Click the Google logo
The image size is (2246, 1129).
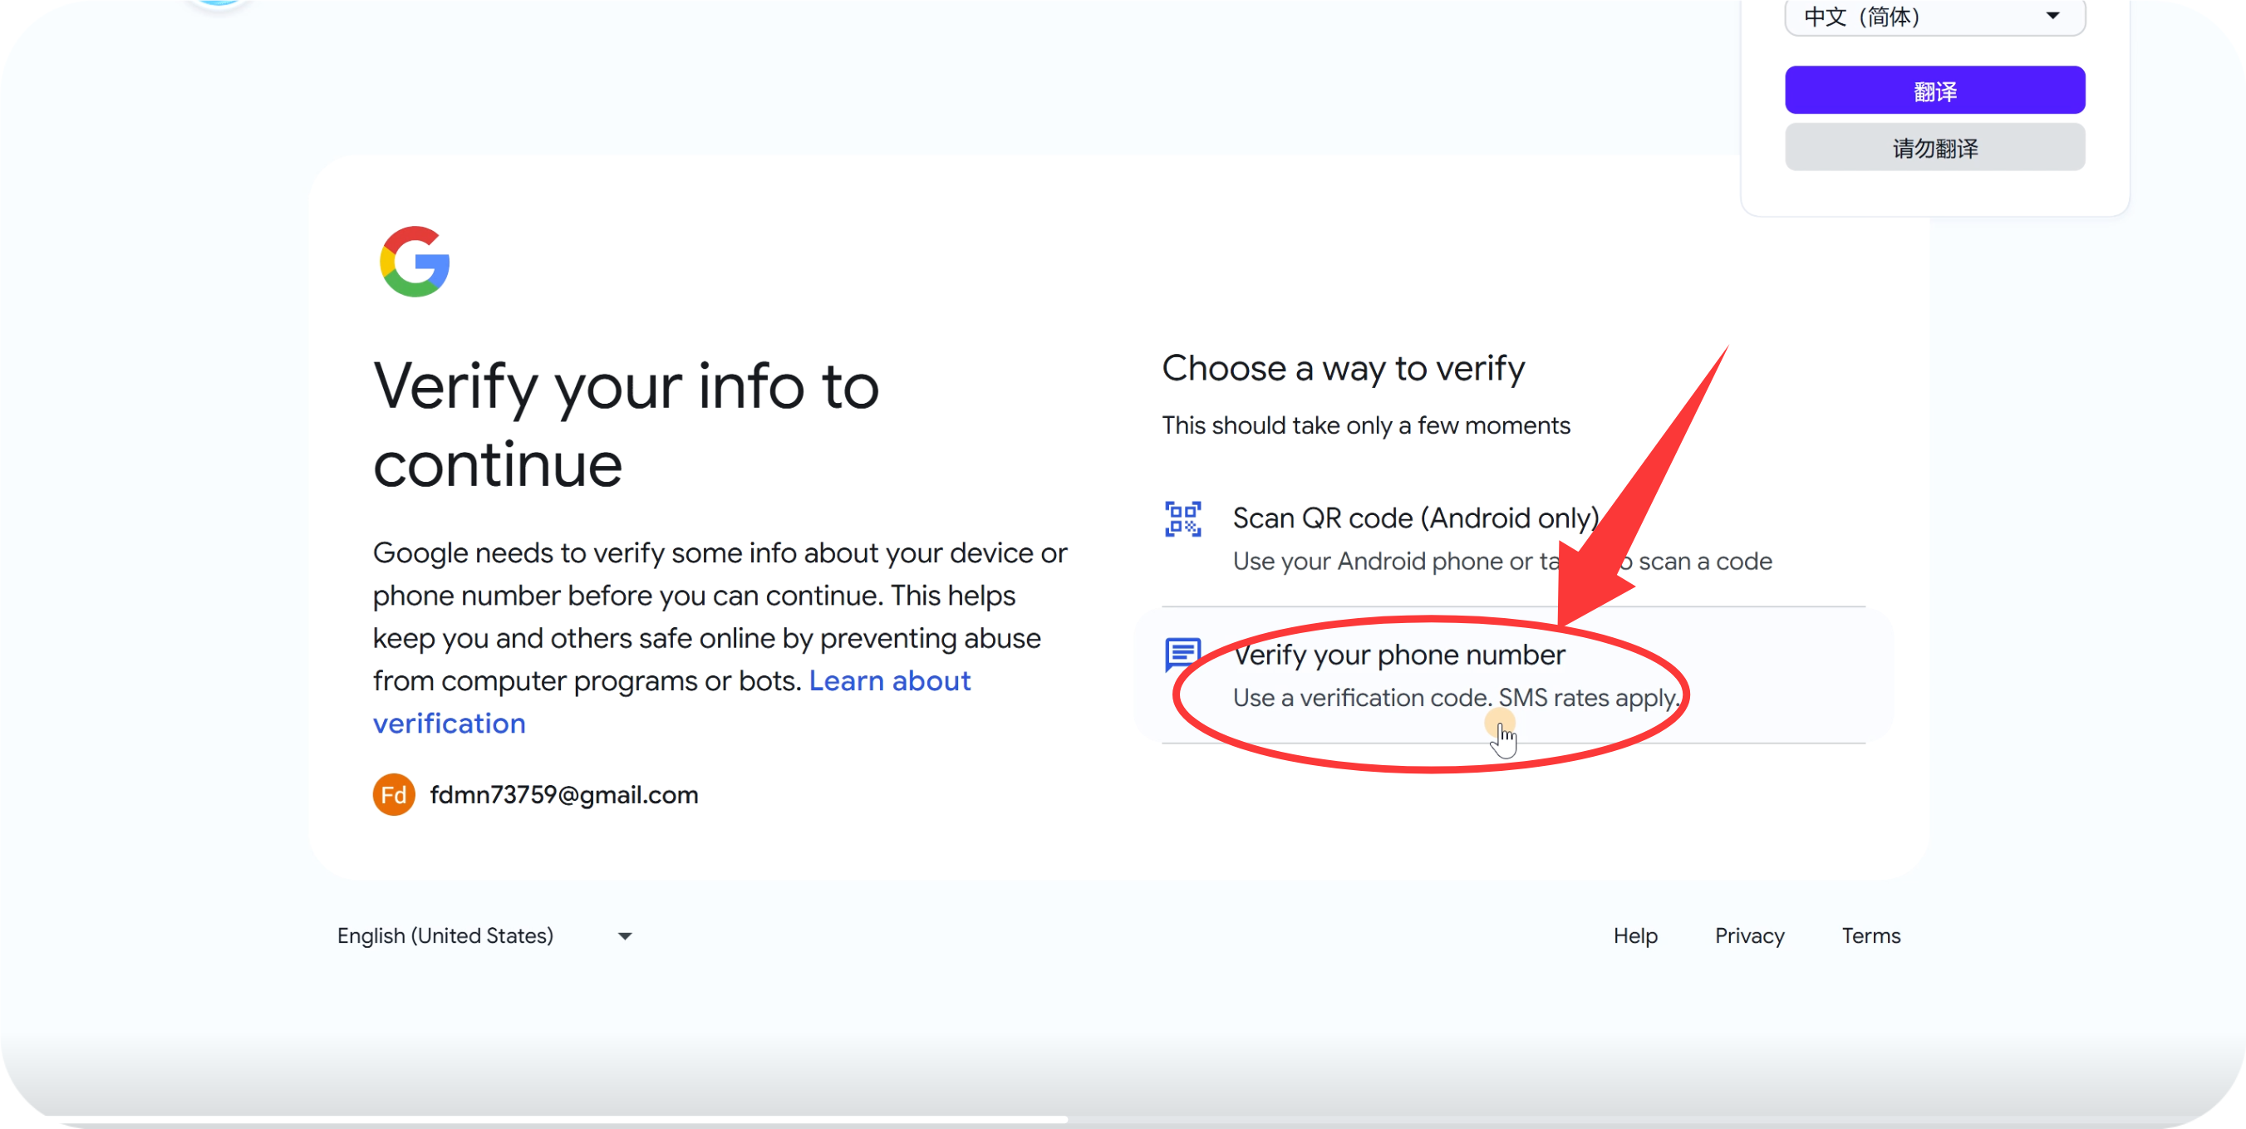pyautogui.click(x=414, y=262)
